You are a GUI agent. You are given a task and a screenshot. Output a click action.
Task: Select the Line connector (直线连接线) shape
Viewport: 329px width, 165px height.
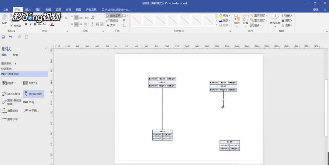click(33, 94)
